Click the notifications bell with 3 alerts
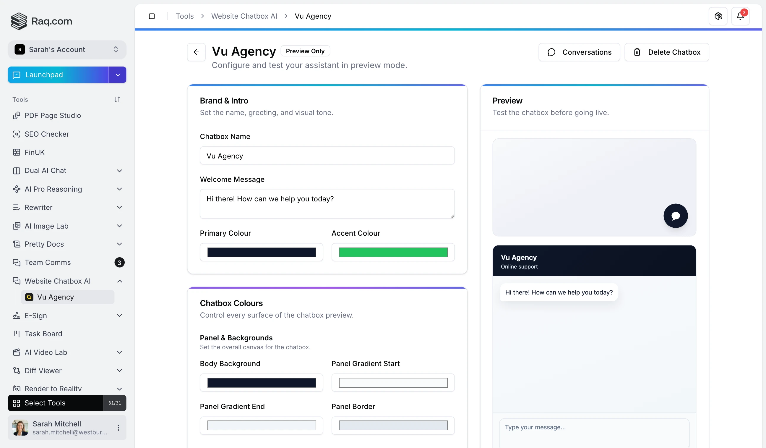This screenshot has height=448, width=766. [741, 16]
